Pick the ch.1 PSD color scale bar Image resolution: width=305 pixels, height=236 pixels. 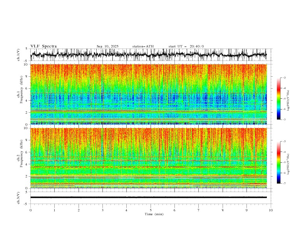click(x=278, y=99)
